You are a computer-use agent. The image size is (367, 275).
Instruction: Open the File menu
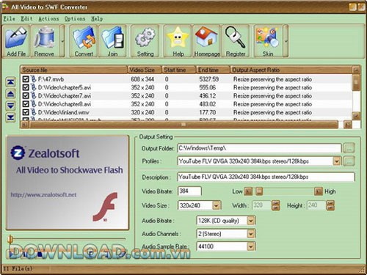click(x=9, y=18)
